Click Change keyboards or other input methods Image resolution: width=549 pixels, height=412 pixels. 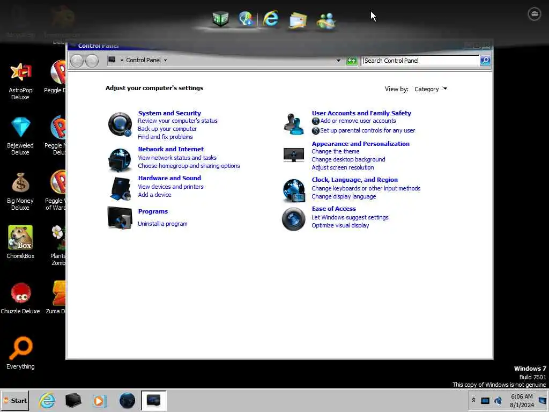366,188
